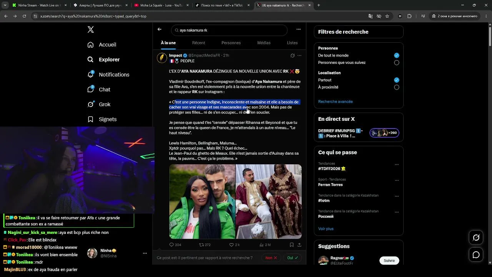Open Chat in the X sidebar
Viewport: 492px width, 277px height.
pyautogui.click(x=99, y=89)
